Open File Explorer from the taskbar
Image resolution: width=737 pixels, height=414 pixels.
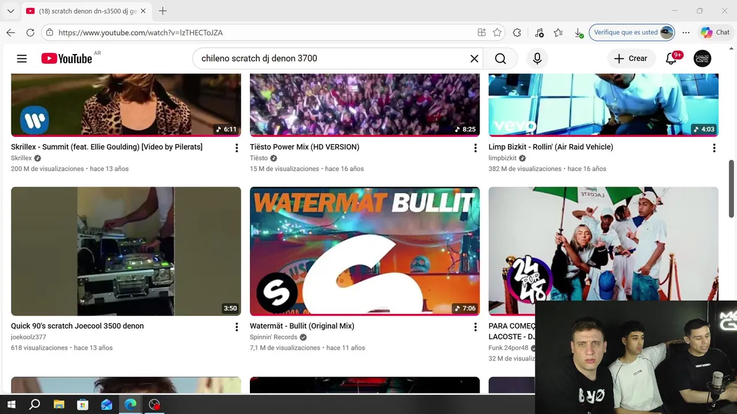click(59, 404)
